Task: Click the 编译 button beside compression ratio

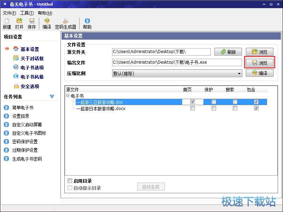Action: pyautogui.click(x=260, y=73)
